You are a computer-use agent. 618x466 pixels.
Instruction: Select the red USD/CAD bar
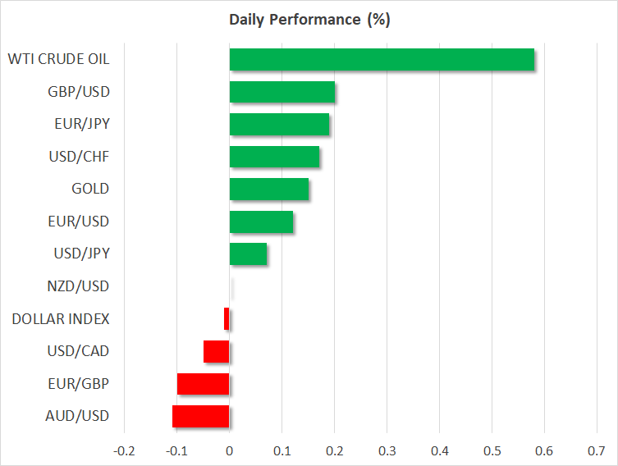217,352
